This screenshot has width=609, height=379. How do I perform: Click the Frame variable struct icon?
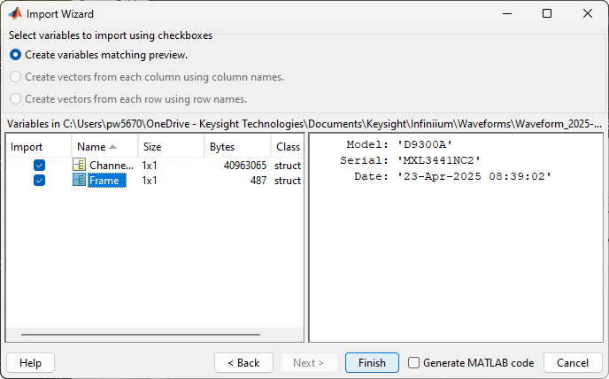pyautogui.click(x=80, y=181)
